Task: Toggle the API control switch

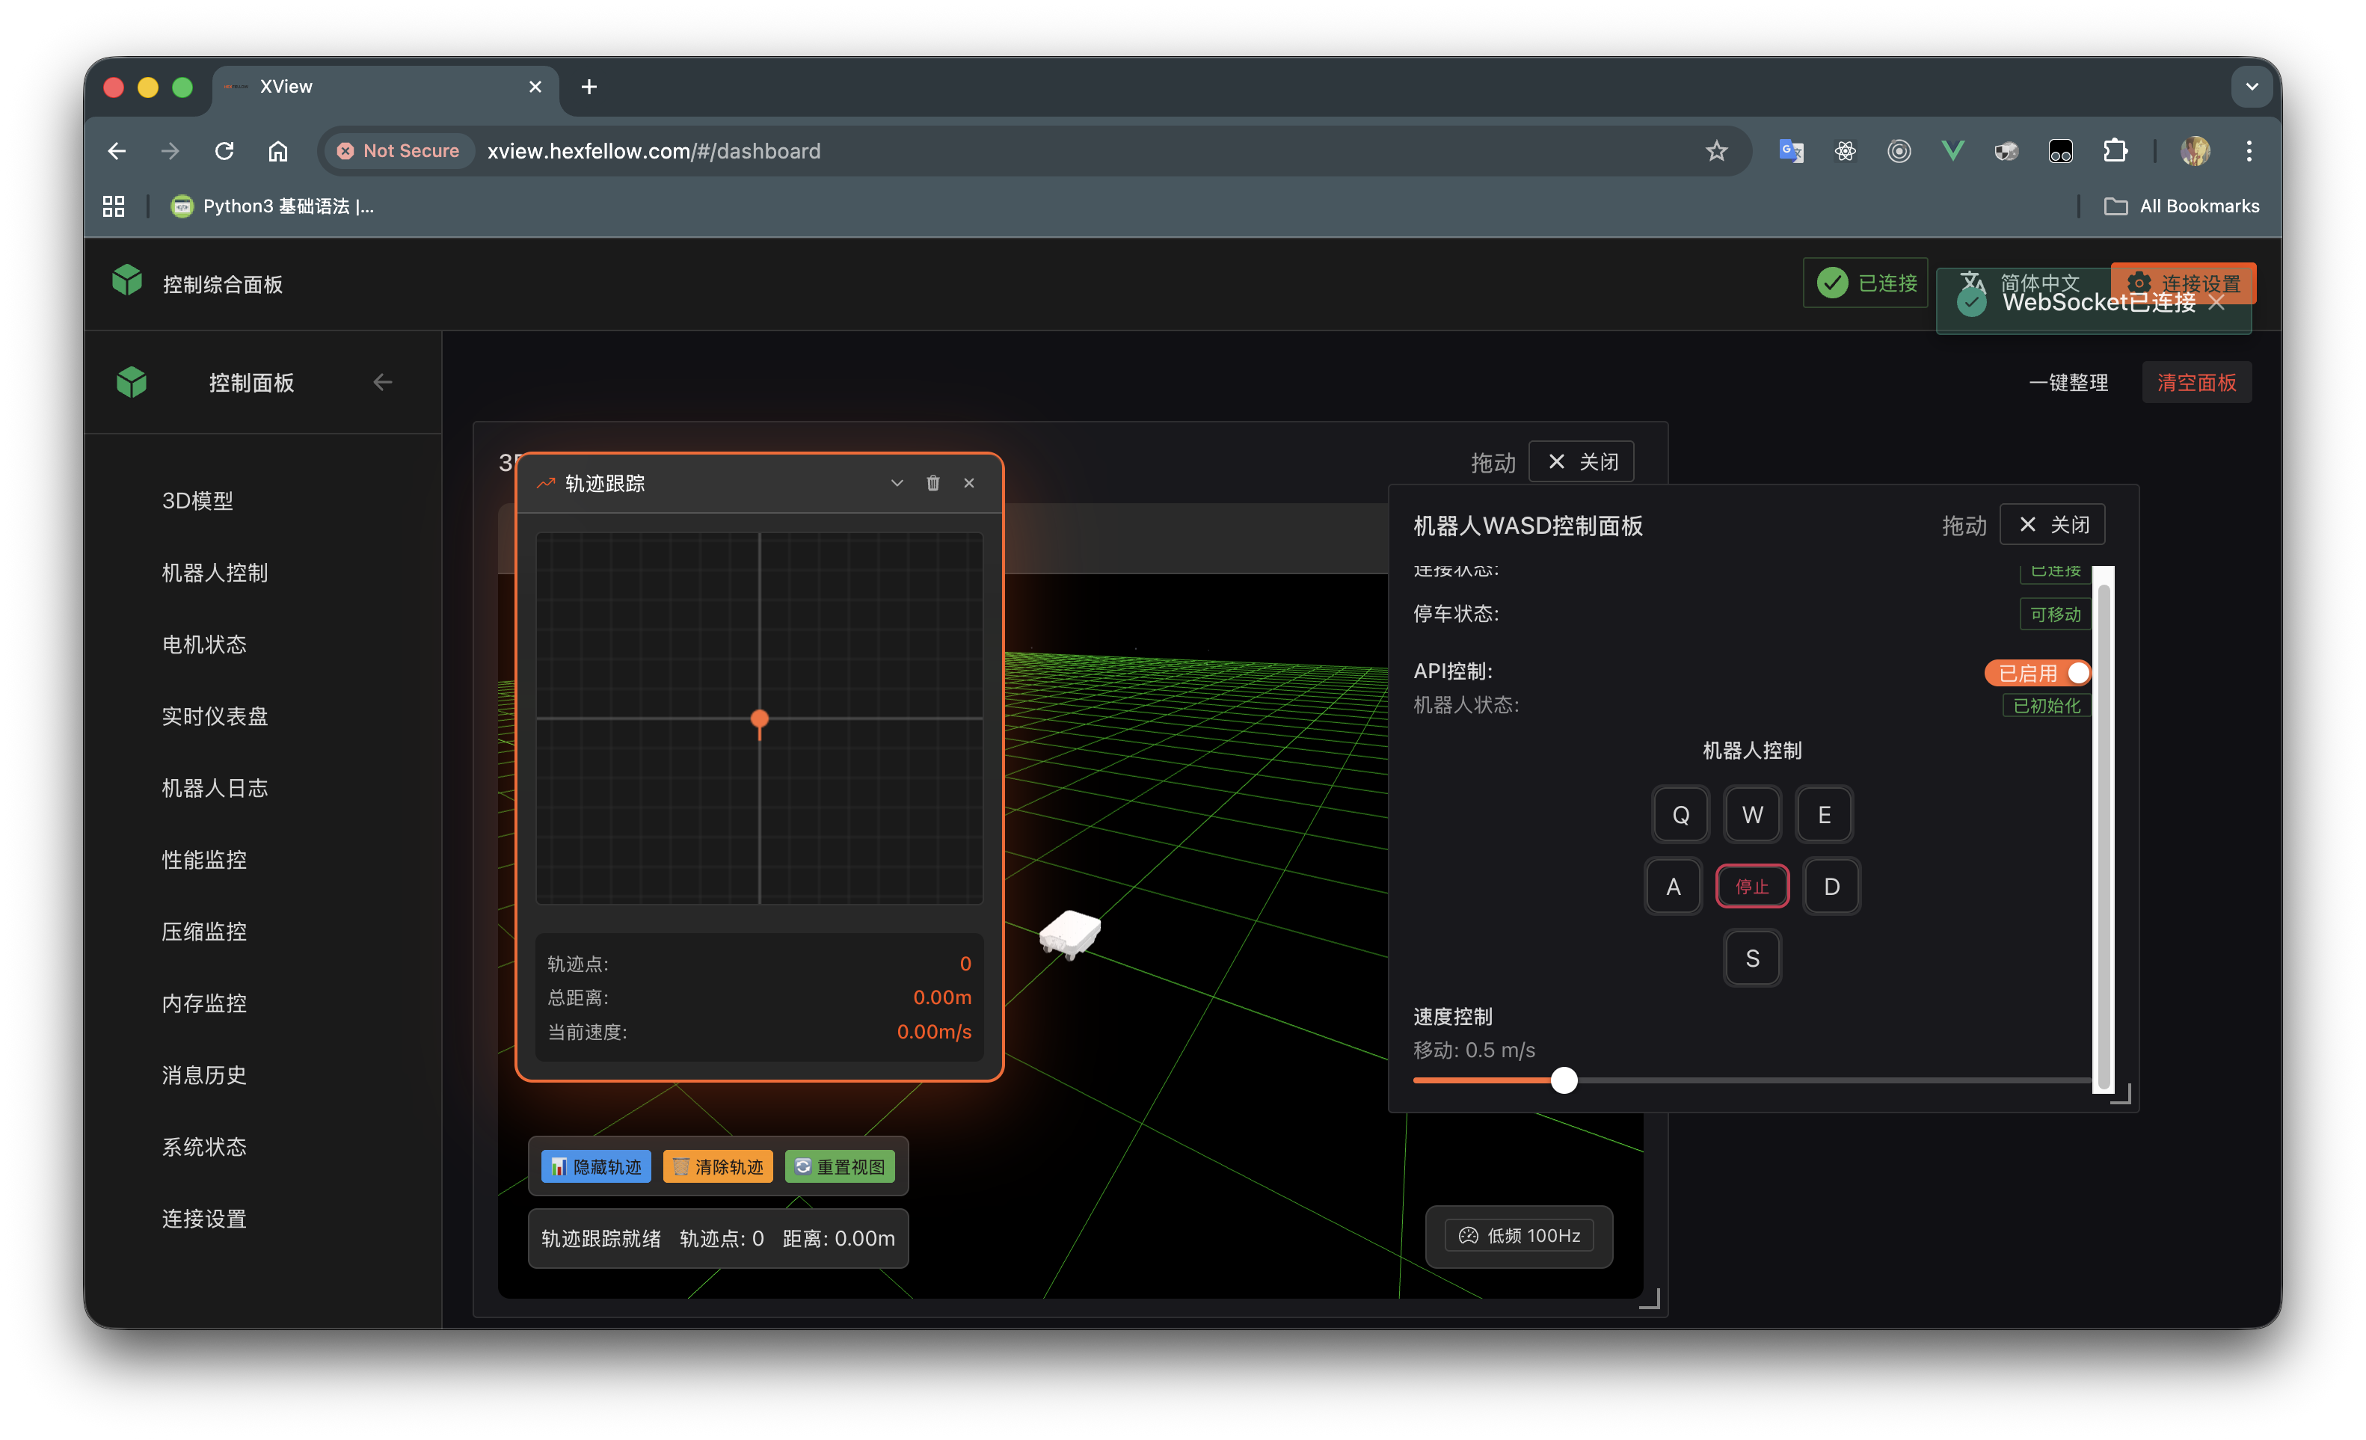Action: point(2038,673)
